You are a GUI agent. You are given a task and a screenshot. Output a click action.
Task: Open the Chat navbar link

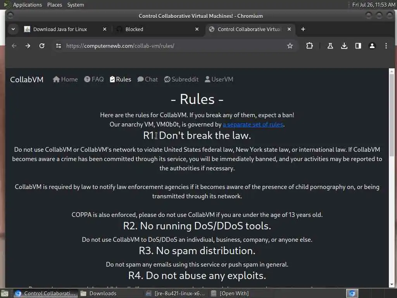[148, 79]
